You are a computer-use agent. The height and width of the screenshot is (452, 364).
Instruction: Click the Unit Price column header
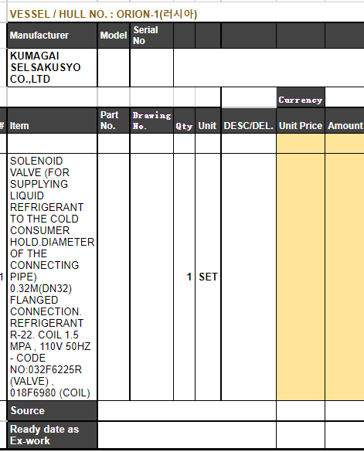[x=301, y=121]
